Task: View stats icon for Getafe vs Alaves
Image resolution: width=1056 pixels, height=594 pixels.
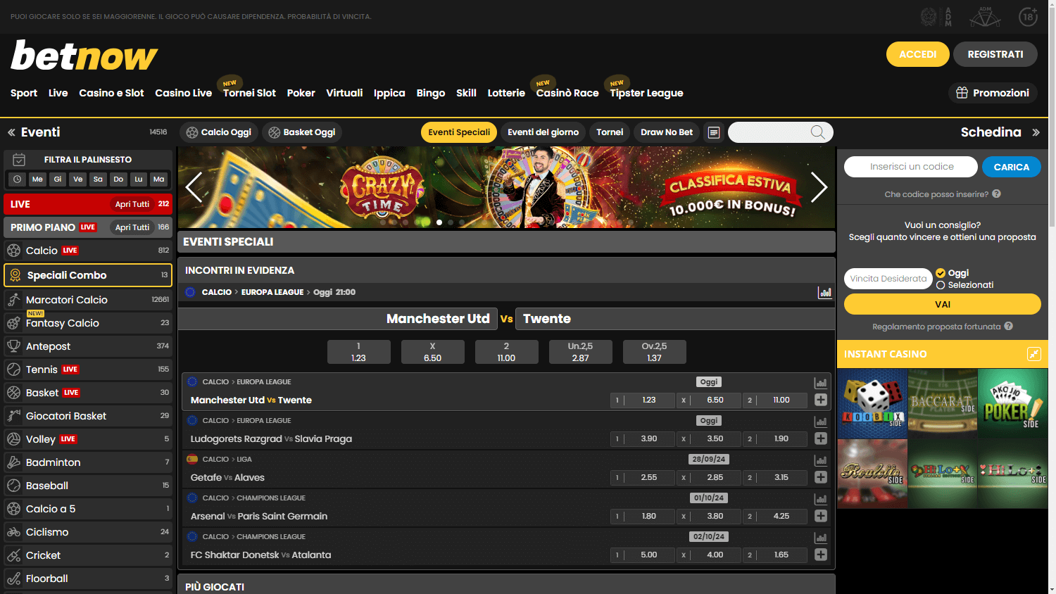Action: (821, 460)
